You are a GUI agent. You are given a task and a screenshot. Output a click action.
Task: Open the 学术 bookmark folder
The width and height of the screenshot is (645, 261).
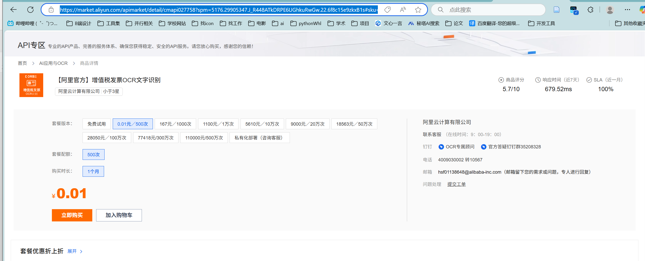coord(336,23)
